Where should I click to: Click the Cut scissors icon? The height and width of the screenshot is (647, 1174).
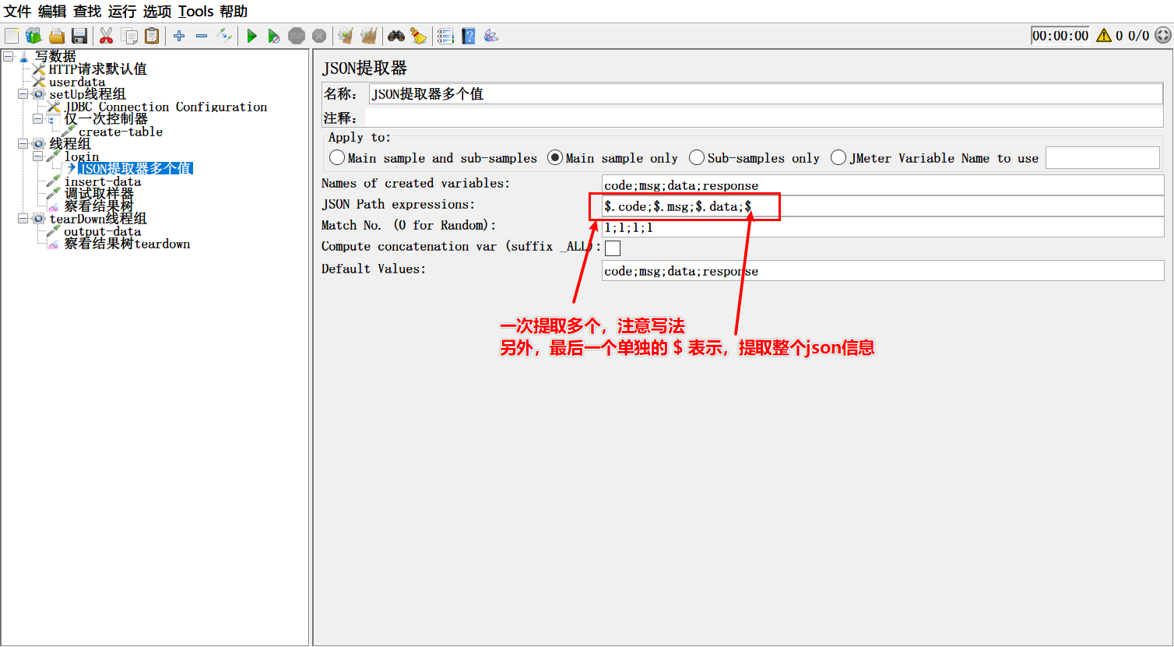[x=107, y=36]
